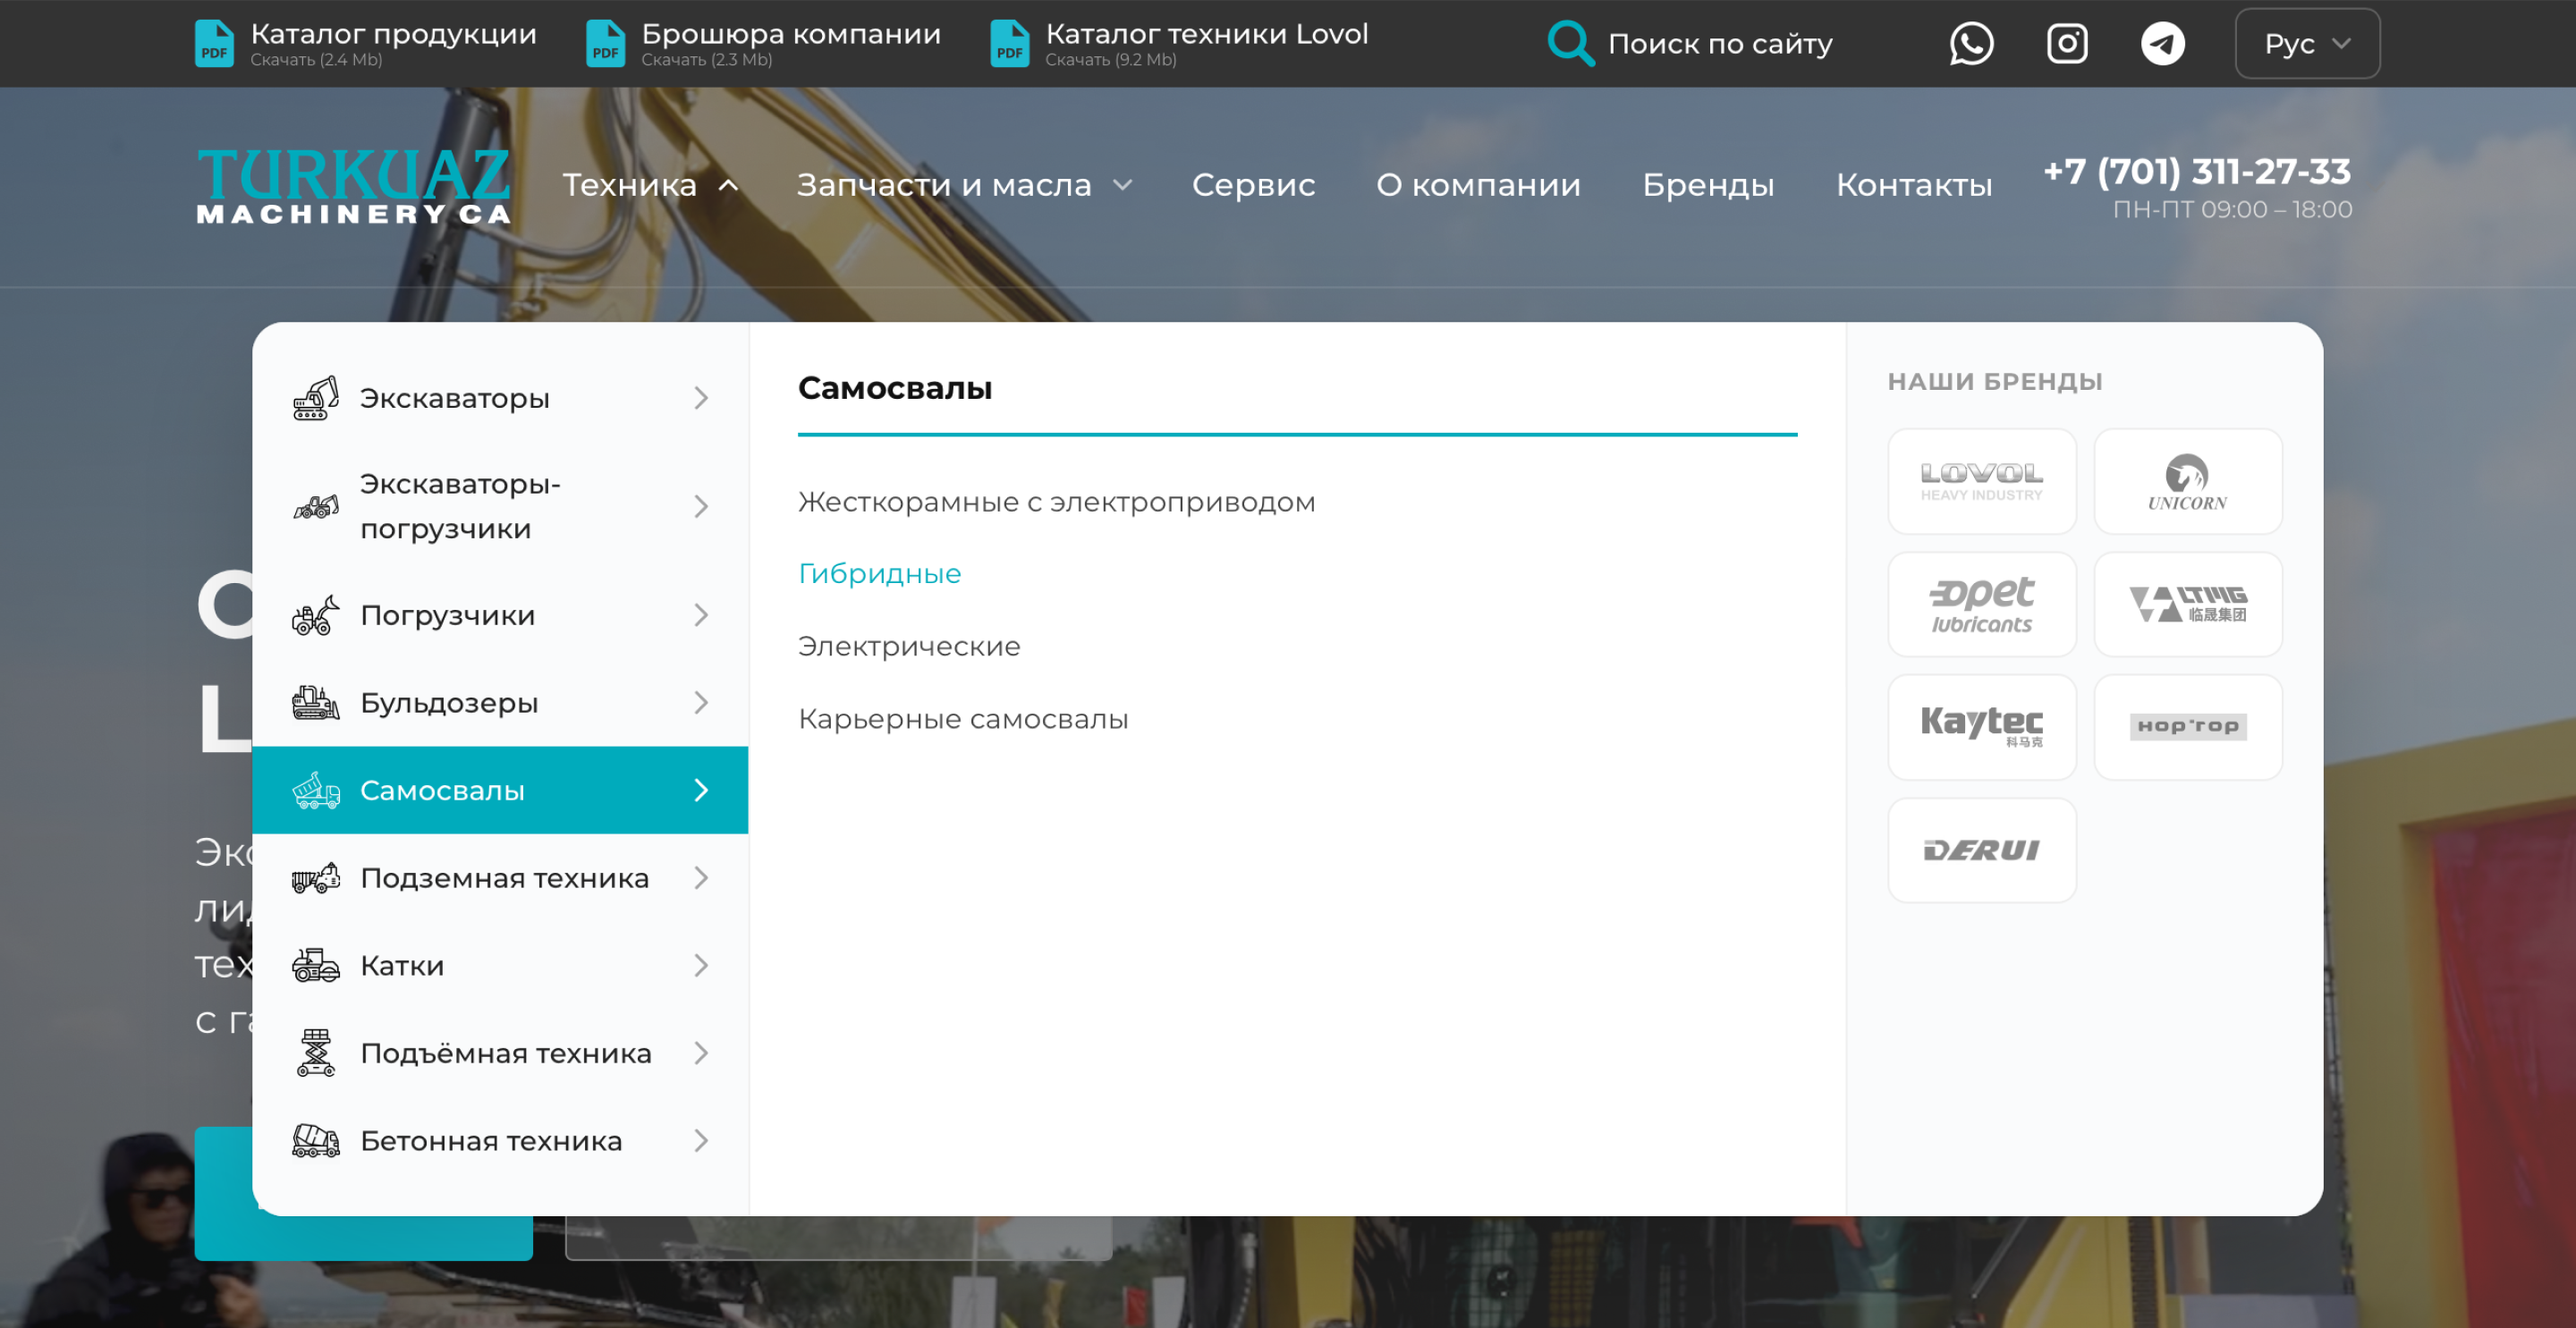
Task: Open the Контакты menu item
Action: coord(1914,185)
